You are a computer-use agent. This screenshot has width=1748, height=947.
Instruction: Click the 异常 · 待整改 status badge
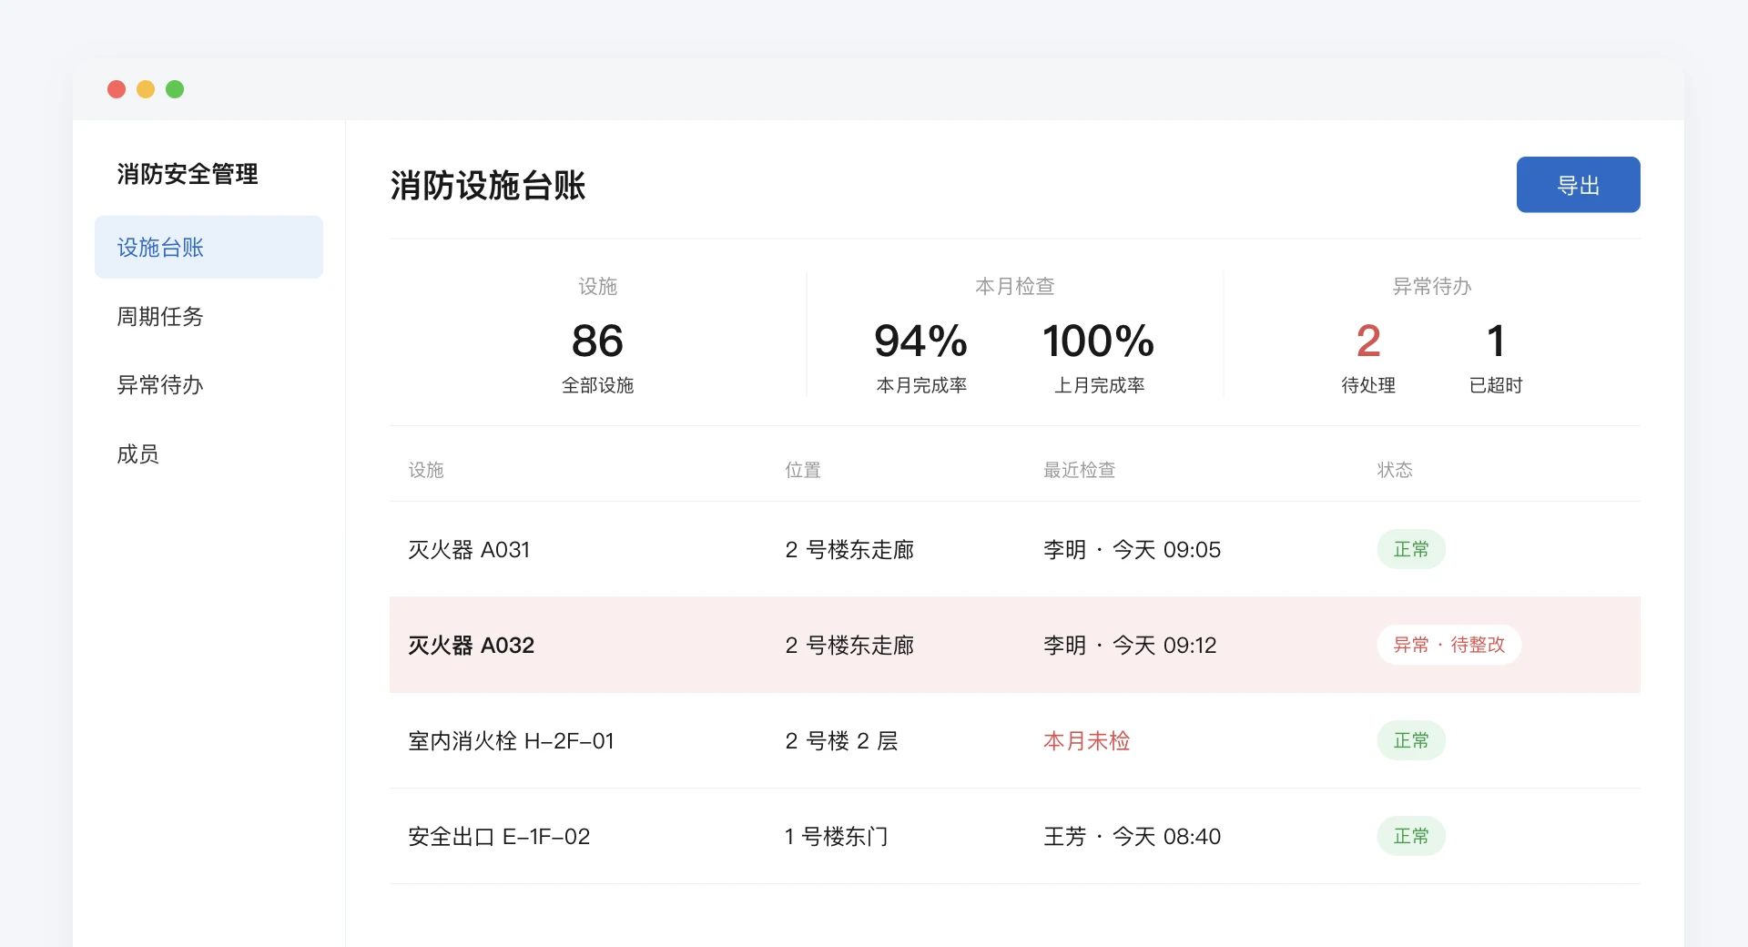(1449, 645)
